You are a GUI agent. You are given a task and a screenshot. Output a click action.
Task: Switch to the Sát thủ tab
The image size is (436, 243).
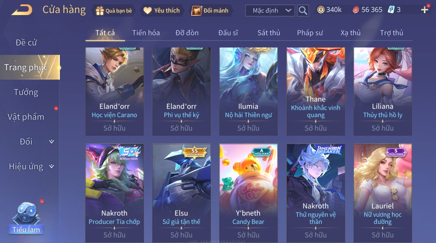click(269, 33)
